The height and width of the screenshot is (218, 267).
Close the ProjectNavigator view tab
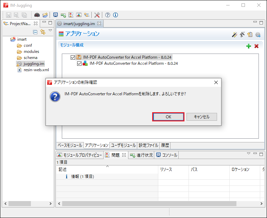[36, 23]
